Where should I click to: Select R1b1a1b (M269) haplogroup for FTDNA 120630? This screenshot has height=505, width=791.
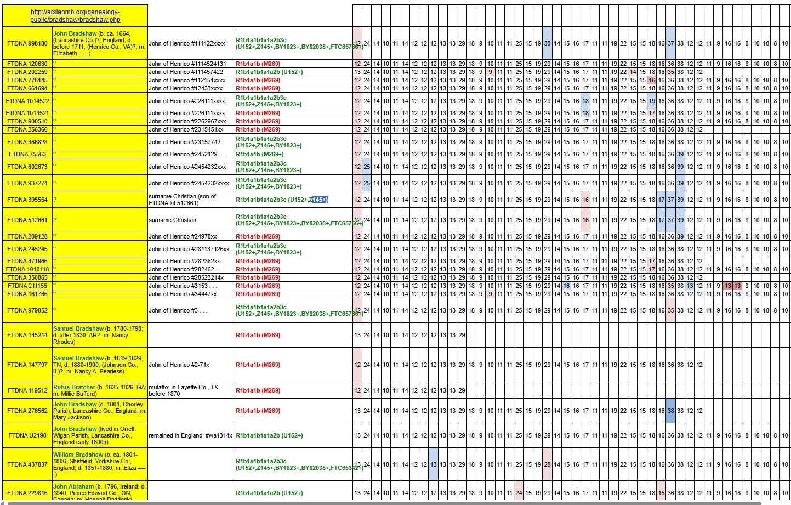(x=258, y=64)
